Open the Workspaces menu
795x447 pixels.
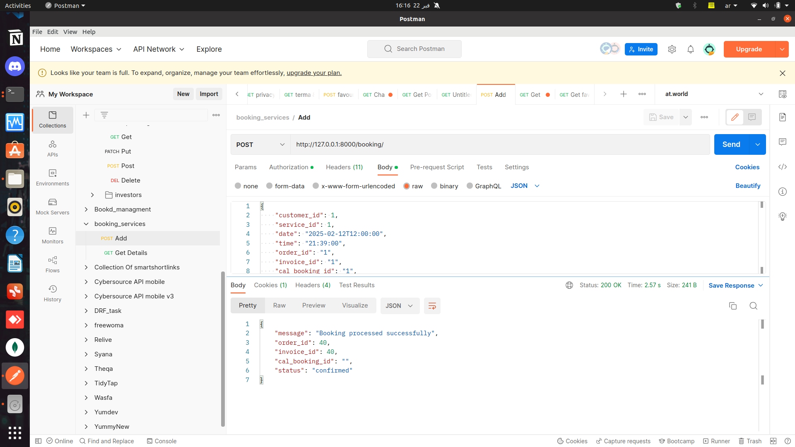[96, 49]
